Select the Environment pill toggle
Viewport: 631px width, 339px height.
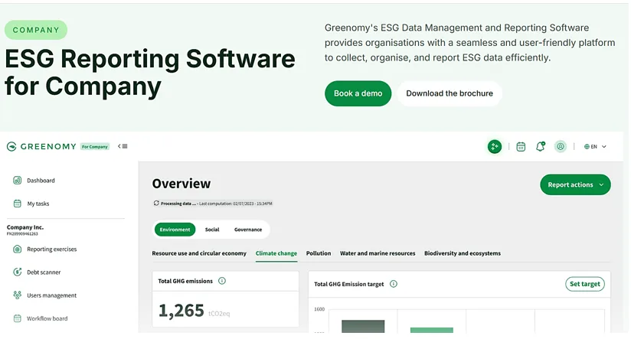[175, 230]
